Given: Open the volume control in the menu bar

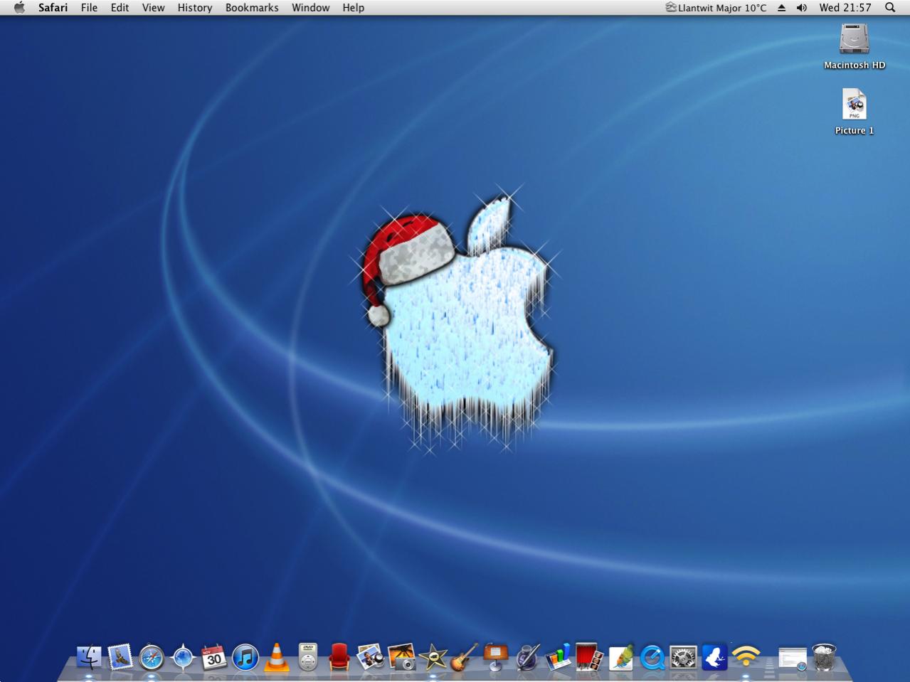Looking at the screenshot, I should [802, 8].
